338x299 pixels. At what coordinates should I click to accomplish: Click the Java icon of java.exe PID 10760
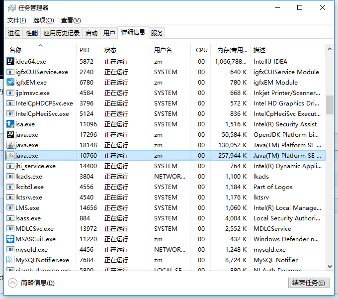pyautogui.click(x=10, y=155)
